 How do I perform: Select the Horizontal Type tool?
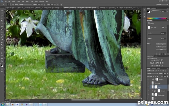(2, 50)
